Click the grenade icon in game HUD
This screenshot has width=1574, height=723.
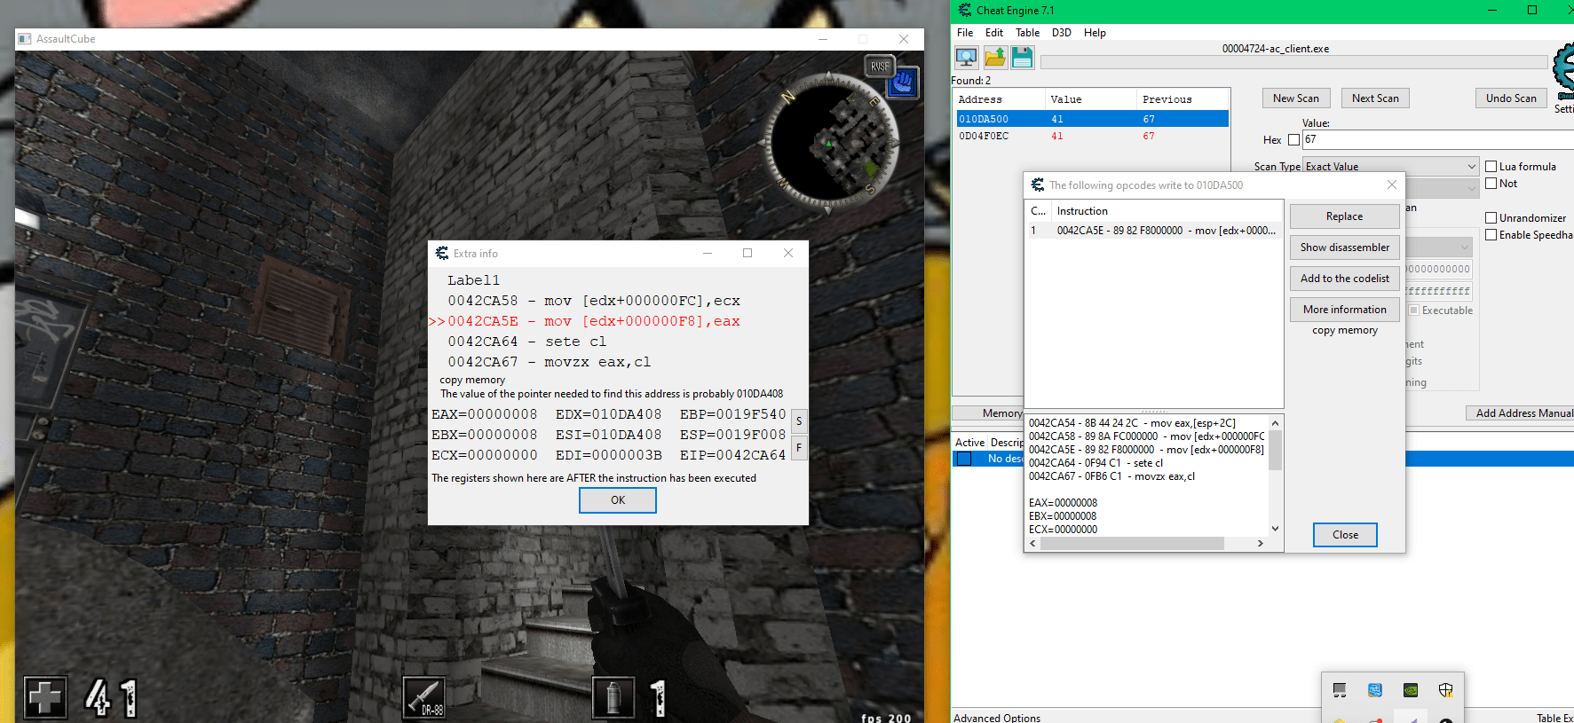click(x=613, y=697)
